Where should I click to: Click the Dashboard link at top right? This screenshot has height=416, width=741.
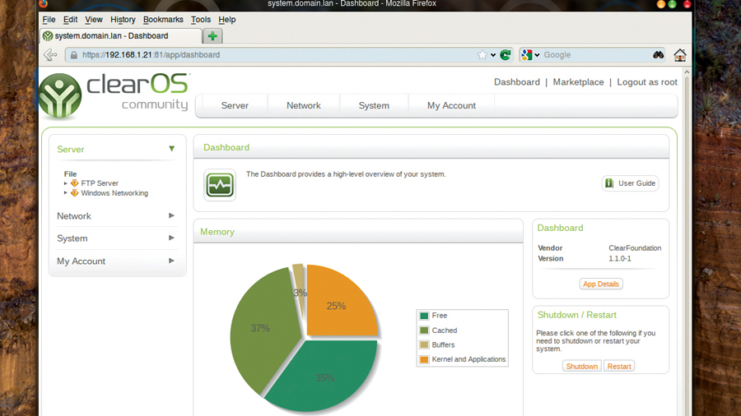click(516, 82)
